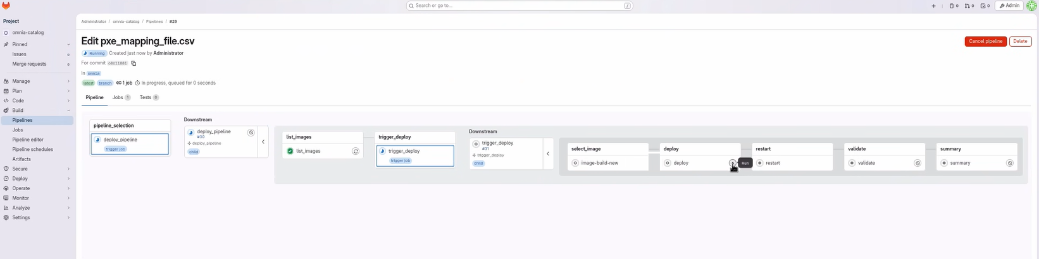Open Pipelines in the sidebar

click(x=37, y=120)
